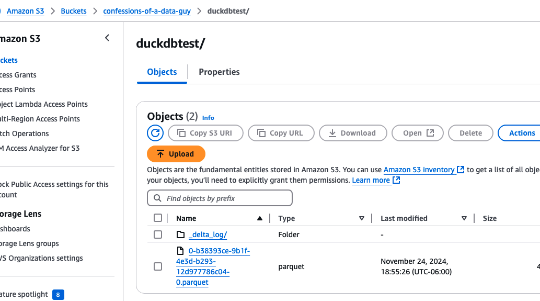Follow the Learn more link
Image resolution: width=540 pixels, height=301 pixels.
[x=371, y=180]
